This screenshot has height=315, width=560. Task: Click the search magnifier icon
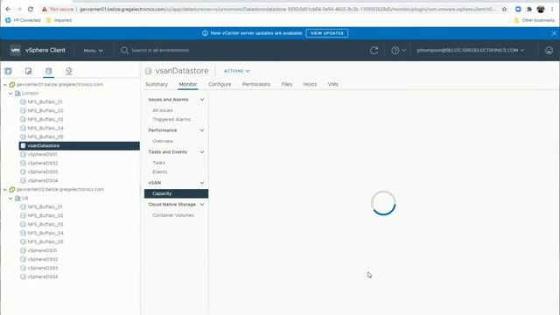[124, 51]
